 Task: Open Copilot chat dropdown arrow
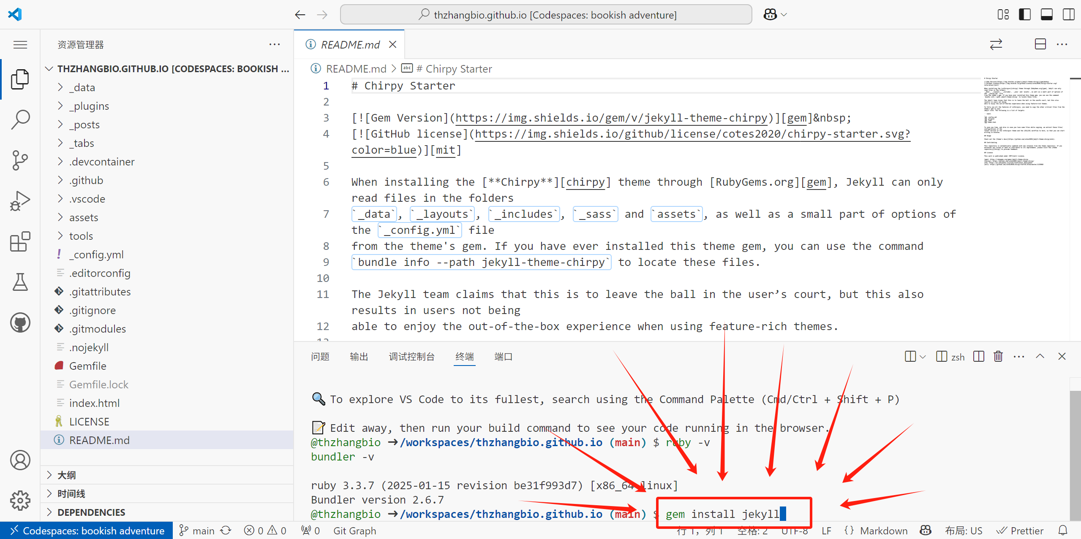(x=784, y=15)
